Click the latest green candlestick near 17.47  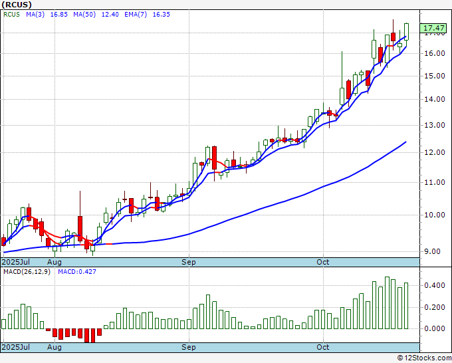click(406, 32)
